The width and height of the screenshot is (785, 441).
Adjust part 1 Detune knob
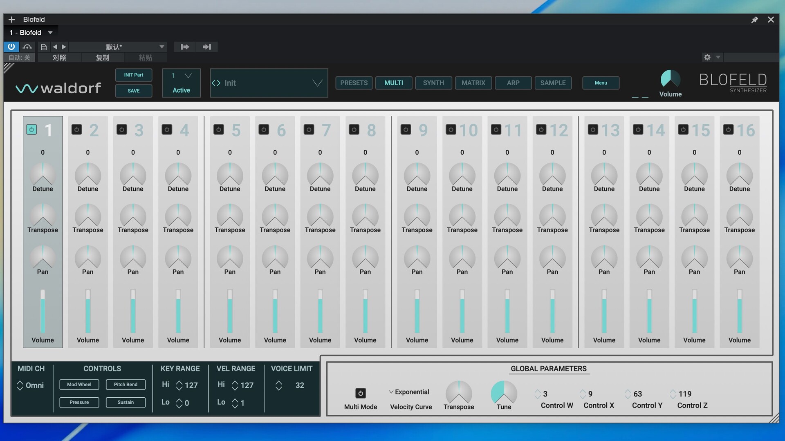43,174
